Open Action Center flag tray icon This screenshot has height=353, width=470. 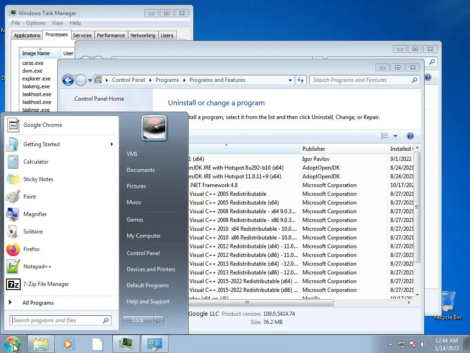[x=413, y=344]
